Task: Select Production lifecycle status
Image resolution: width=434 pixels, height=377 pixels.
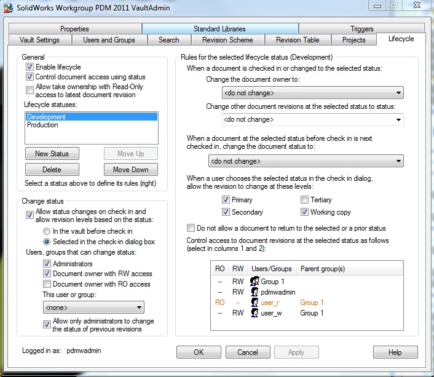Action: pos(92,125)
